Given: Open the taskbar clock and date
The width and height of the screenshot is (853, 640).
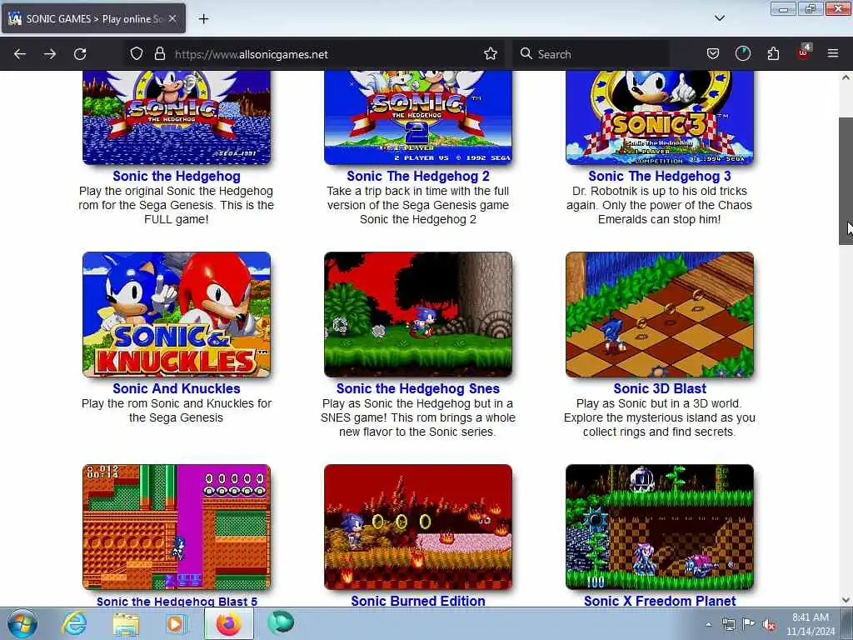Looking at the screenshot, I should tap(811, 624).
